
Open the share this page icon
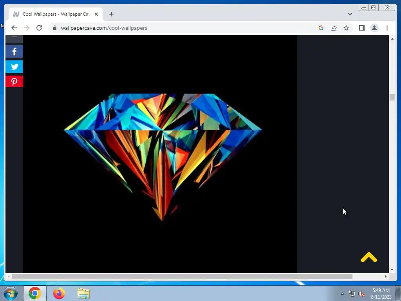pyautogui.click(x=334, y=28)
